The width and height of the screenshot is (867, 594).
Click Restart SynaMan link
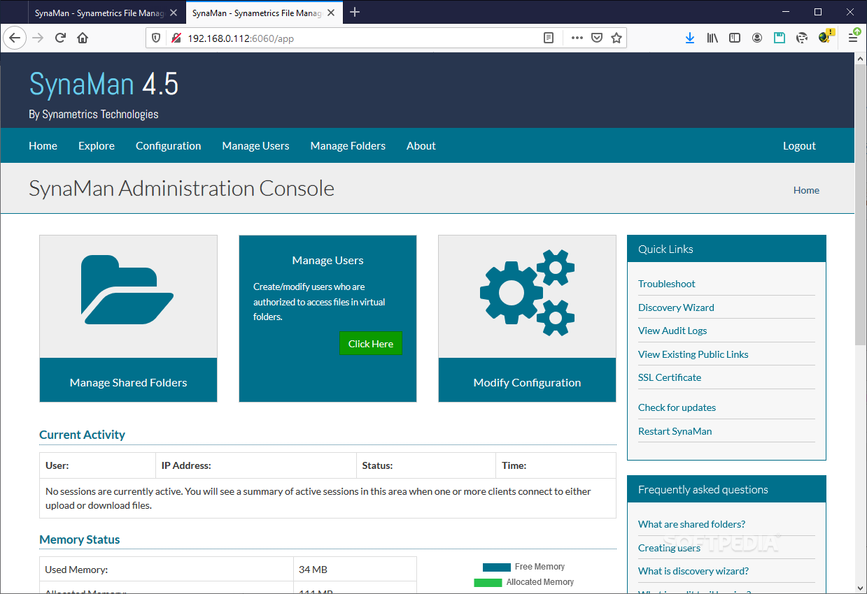pos(675,431)
